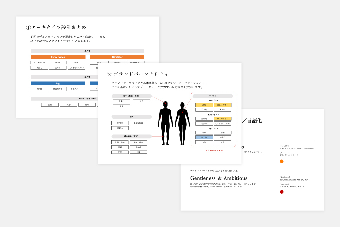
Task: Click "豊富な知識" under the Sage header
Action: coord(58,89)
